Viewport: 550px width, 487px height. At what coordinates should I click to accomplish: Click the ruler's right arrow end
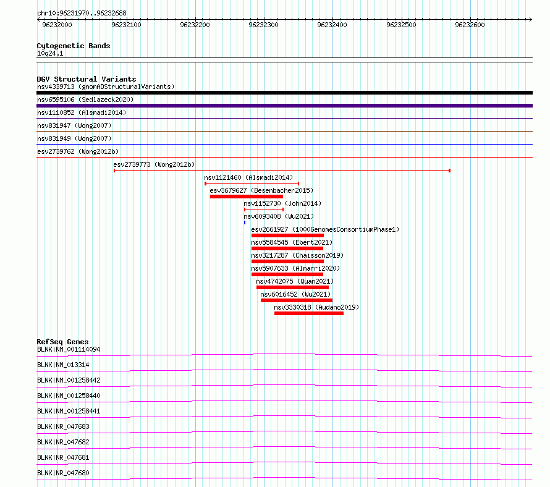(x=531, y=19)
